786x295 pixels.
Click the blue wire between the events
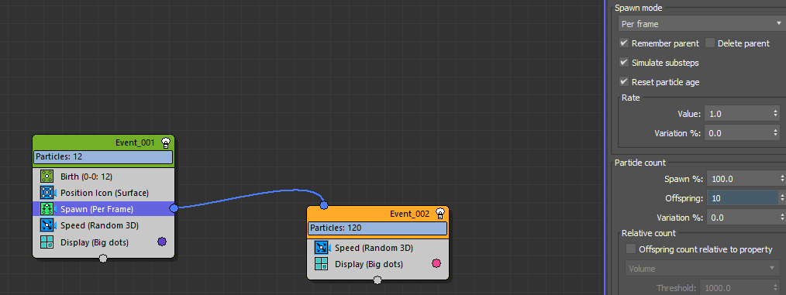(x=250, y=195)
